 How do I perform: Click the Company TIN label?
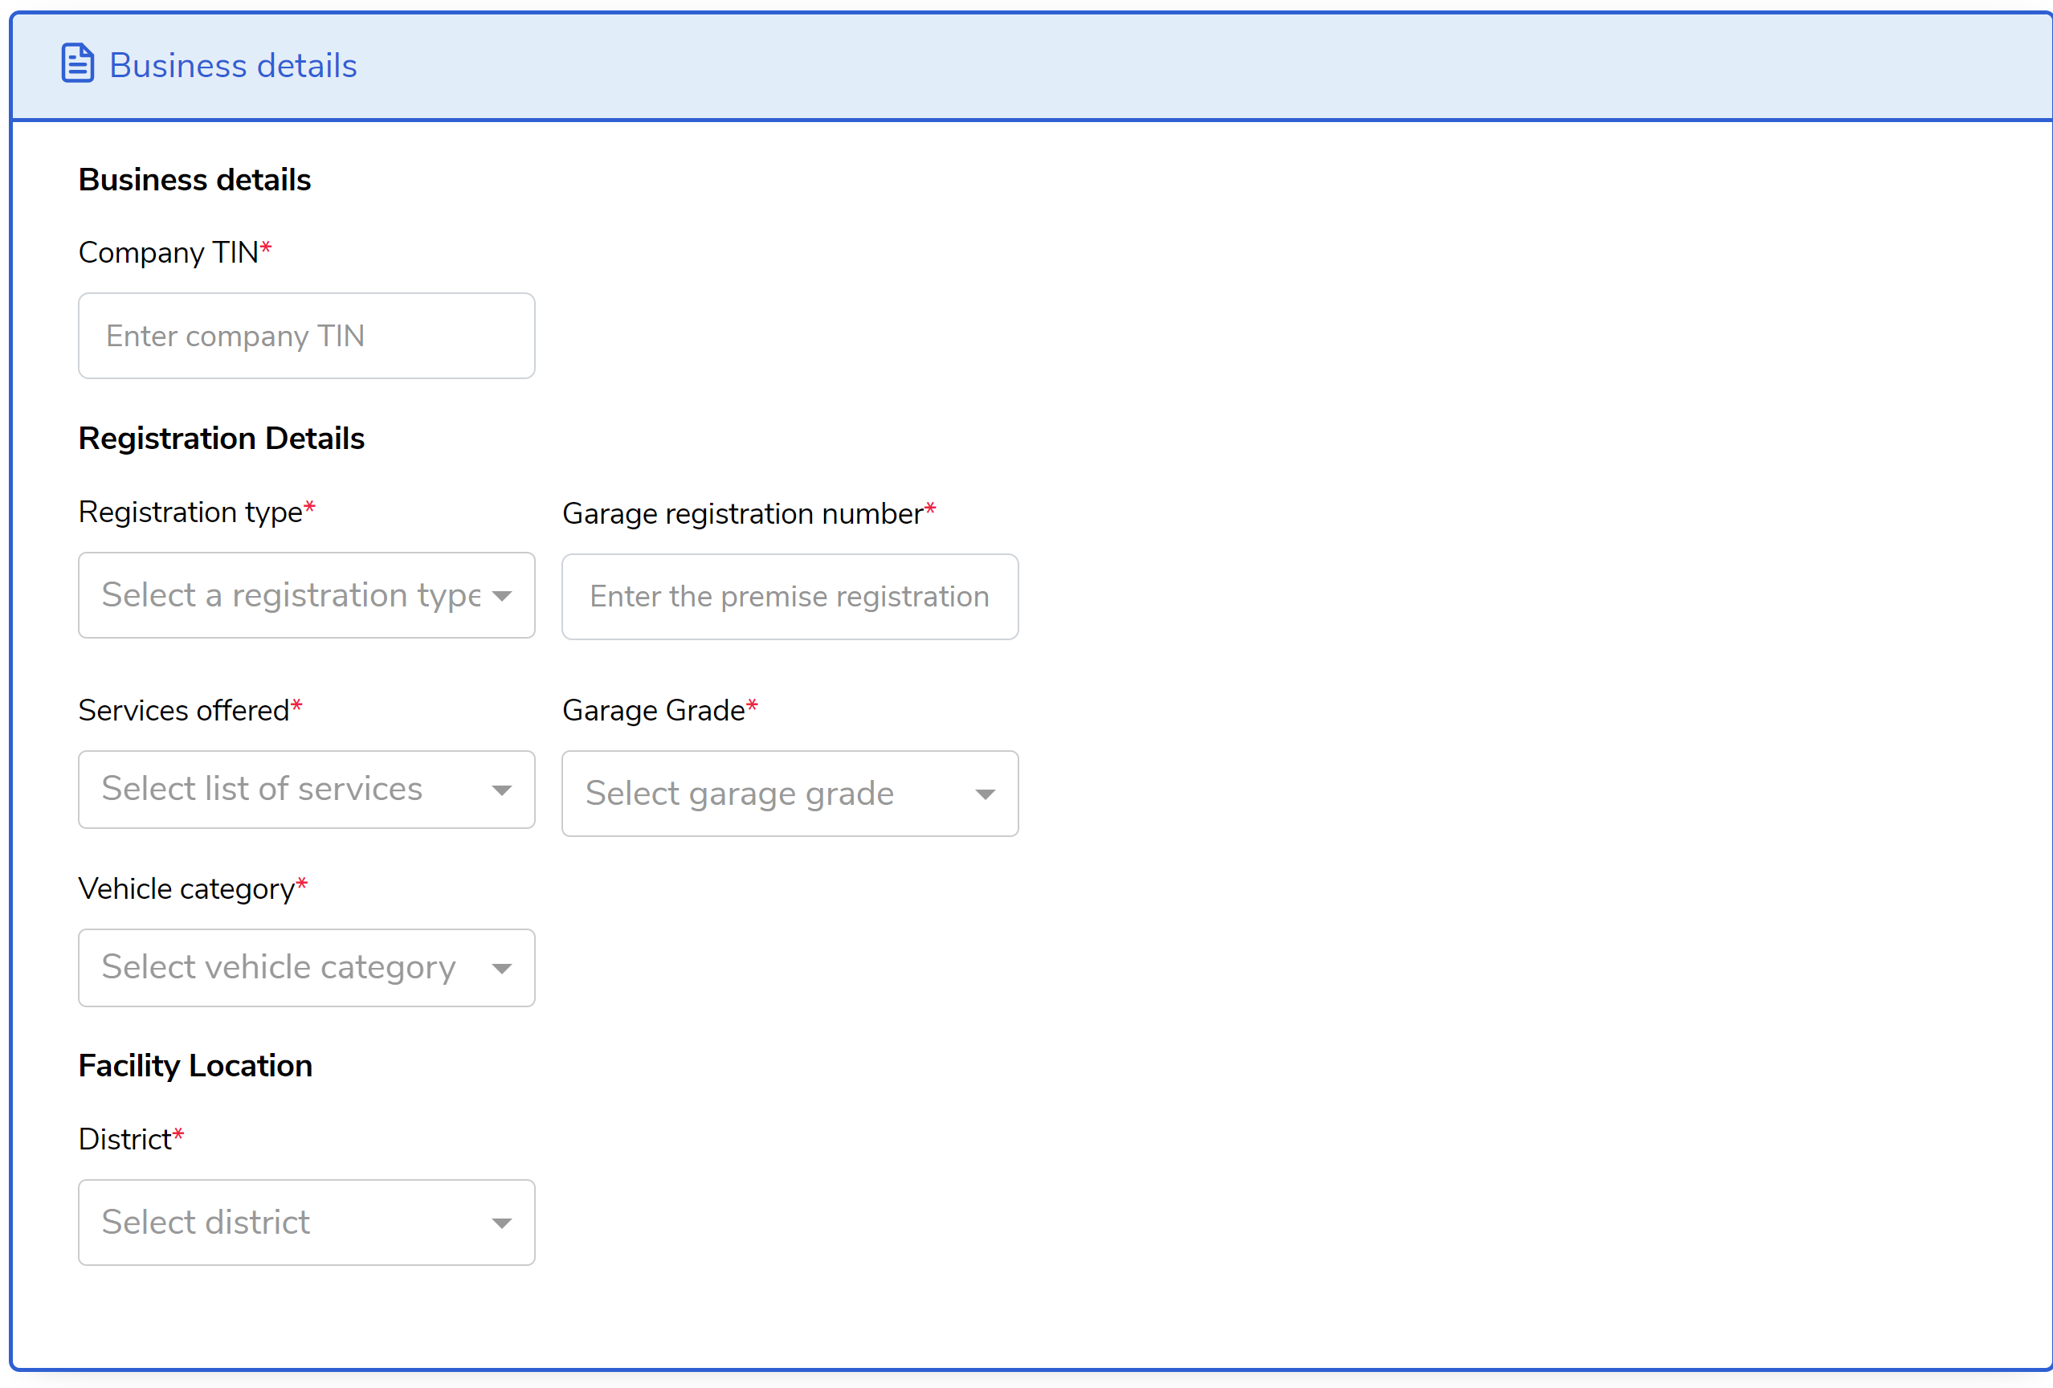(168, 253)
